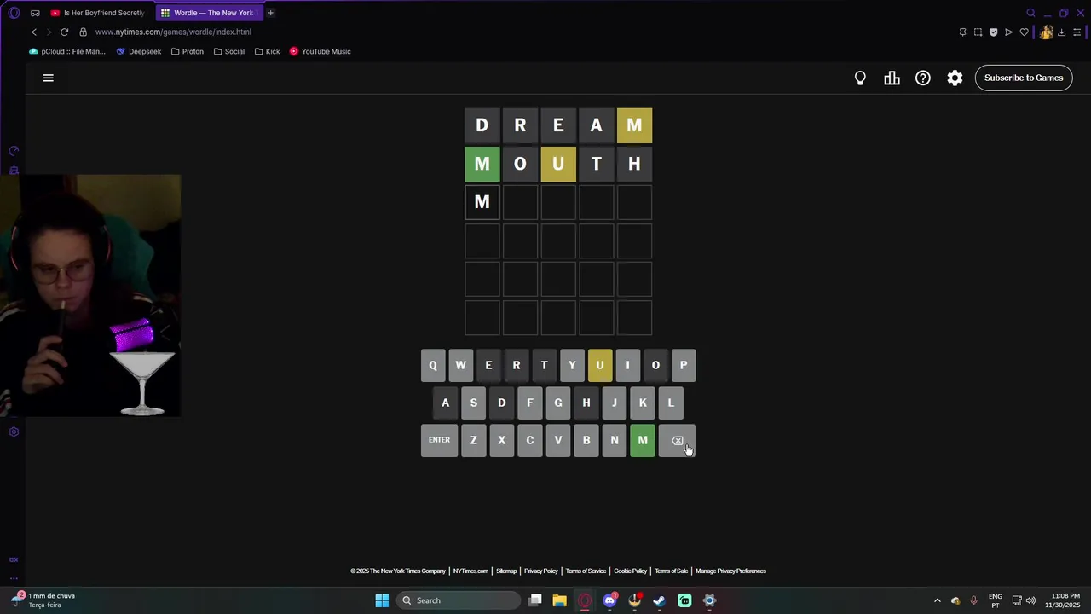Screen dimensions: 1091x614
Task: Open Steam from the taskbar
Action: [x=659, y=600]
